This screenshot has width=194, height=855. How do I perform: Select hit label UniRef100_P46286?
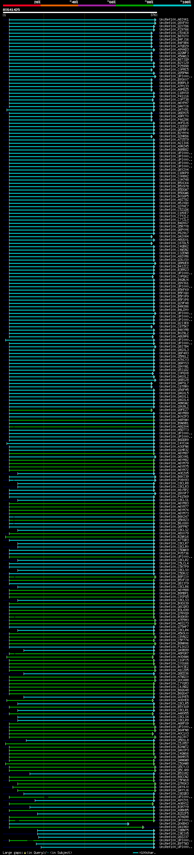tap(174, 120)
